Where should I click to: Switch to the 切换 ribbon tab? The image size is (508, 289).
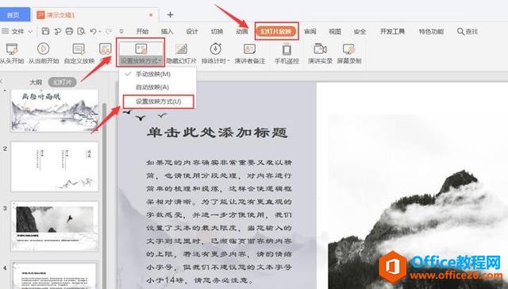pos(217,32)
